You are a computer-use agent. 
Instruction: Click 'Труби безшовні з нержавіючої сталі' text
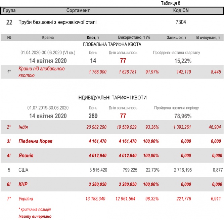coord(57,23)
